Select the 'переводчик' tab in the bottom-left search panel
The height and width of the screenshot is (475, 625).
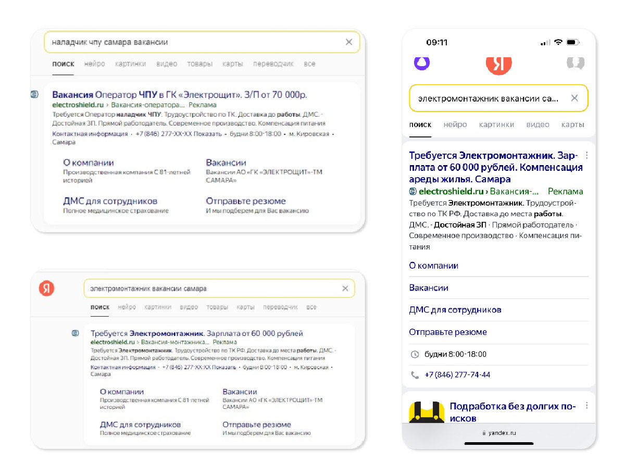[280, 307]
